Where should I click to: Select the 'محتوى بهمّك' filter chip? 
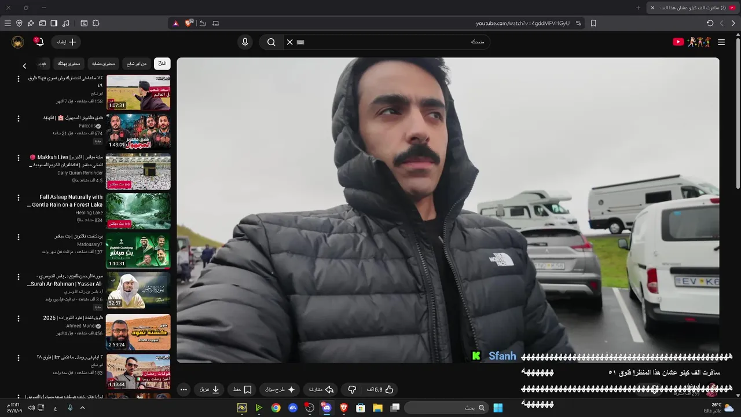pos(69,64)
